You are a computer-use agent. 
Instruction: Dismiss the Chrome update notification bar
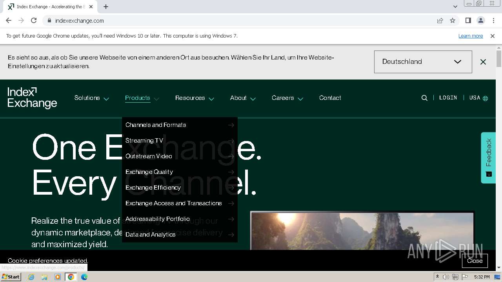(493, 36)
